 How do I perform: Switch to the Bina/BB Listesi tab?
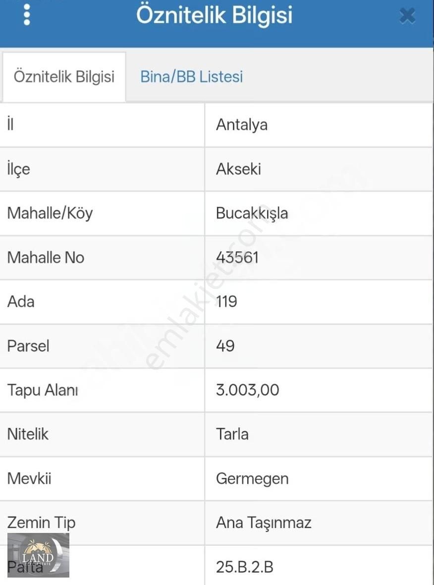[x=191, y=76]
